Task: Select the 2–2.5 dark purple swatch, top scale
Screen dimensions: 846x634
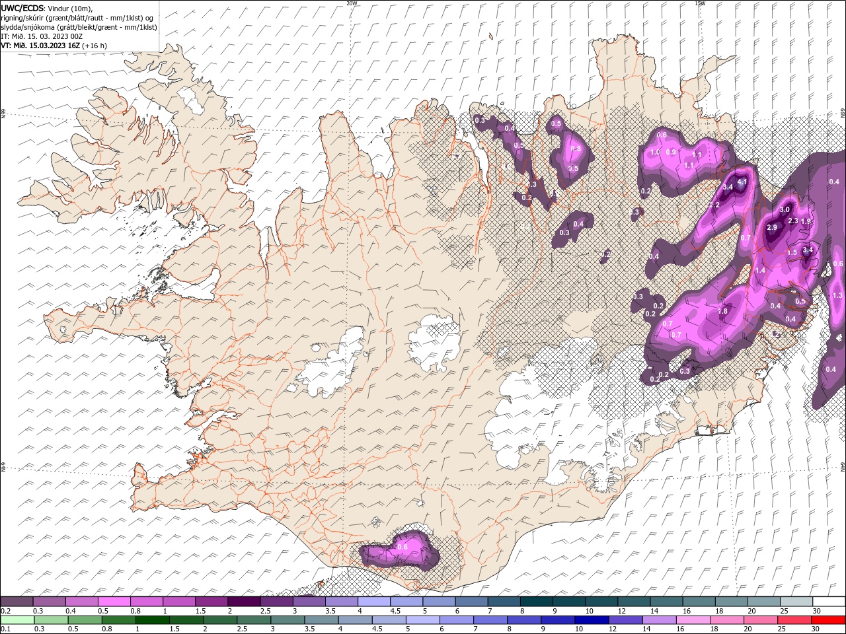Action: [244, 602]
